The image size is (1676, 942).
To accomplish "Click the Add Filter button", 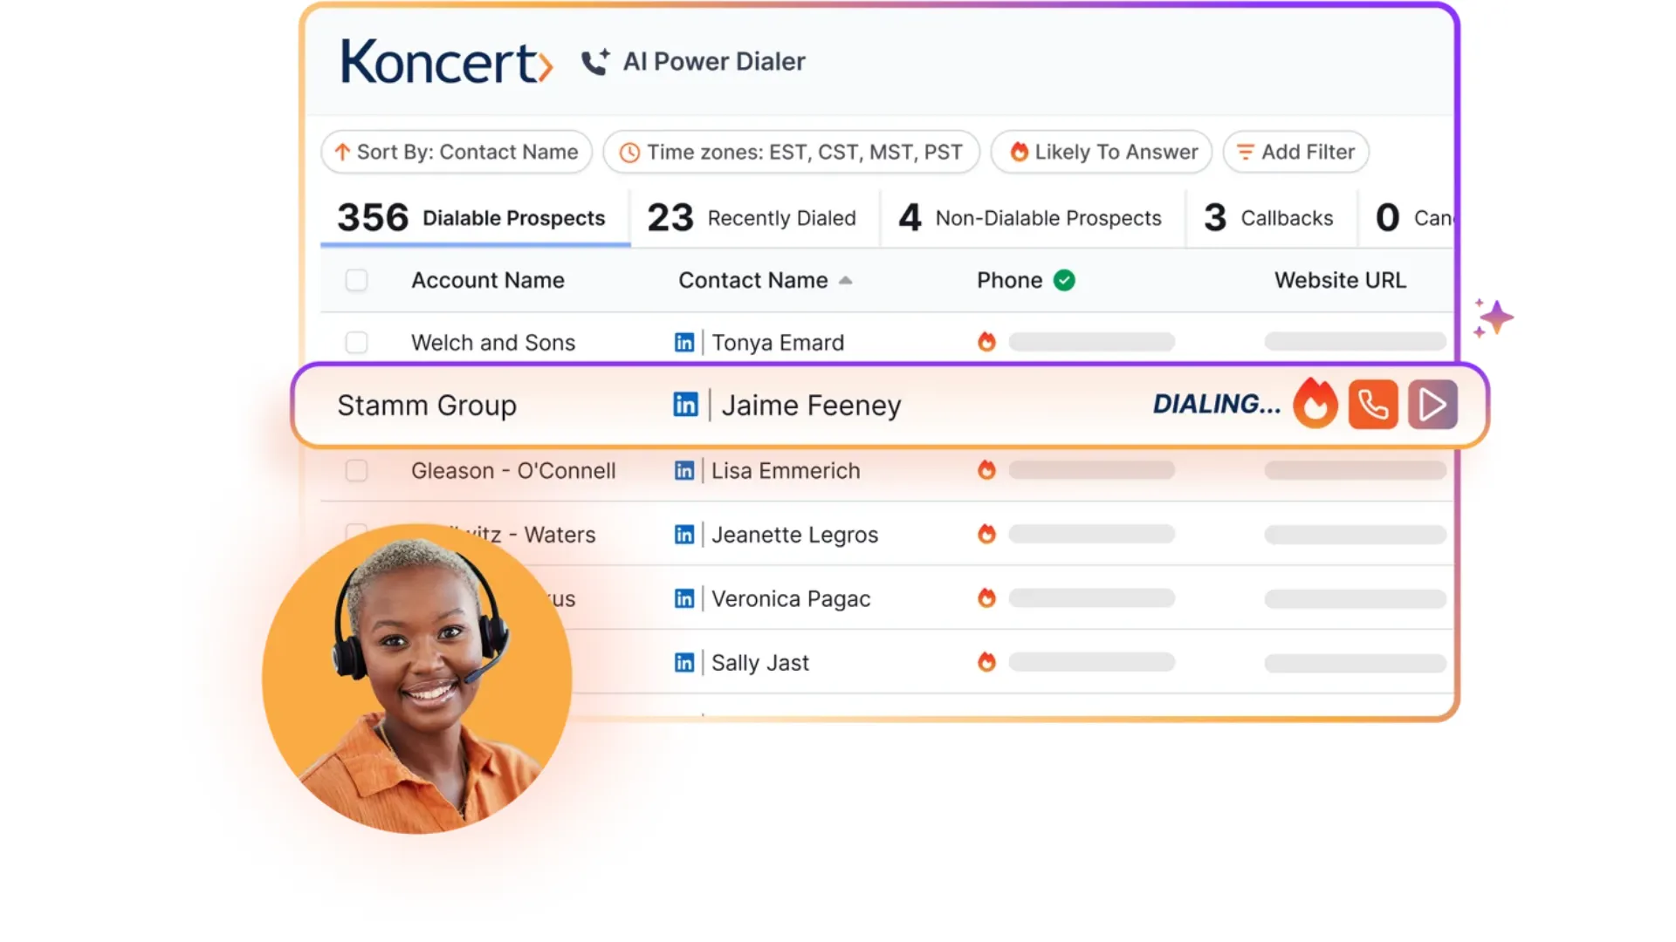I will (x=1296, y=152).
